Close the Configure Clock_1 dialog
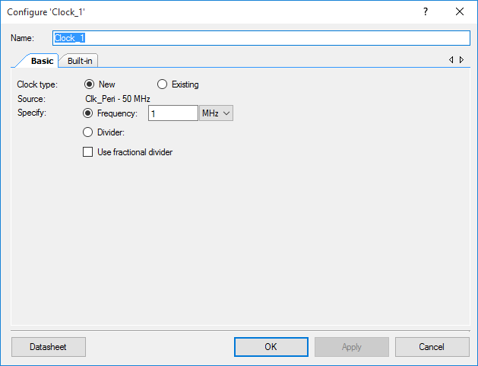The height and width of the screenshot is (366, 478). point(460,11)
